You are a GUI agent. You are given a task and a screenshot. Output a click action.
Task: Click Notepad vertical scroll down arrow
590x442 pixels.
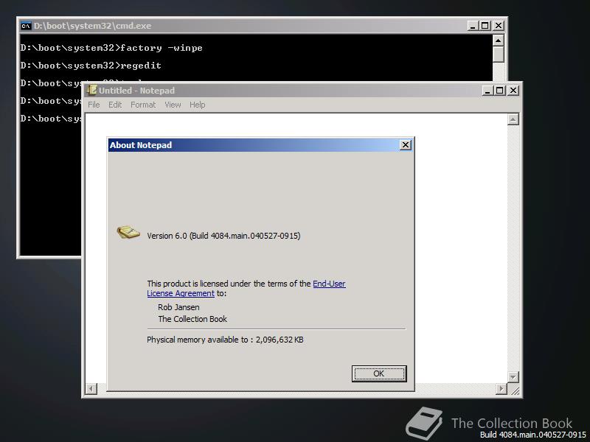[513, 376]
